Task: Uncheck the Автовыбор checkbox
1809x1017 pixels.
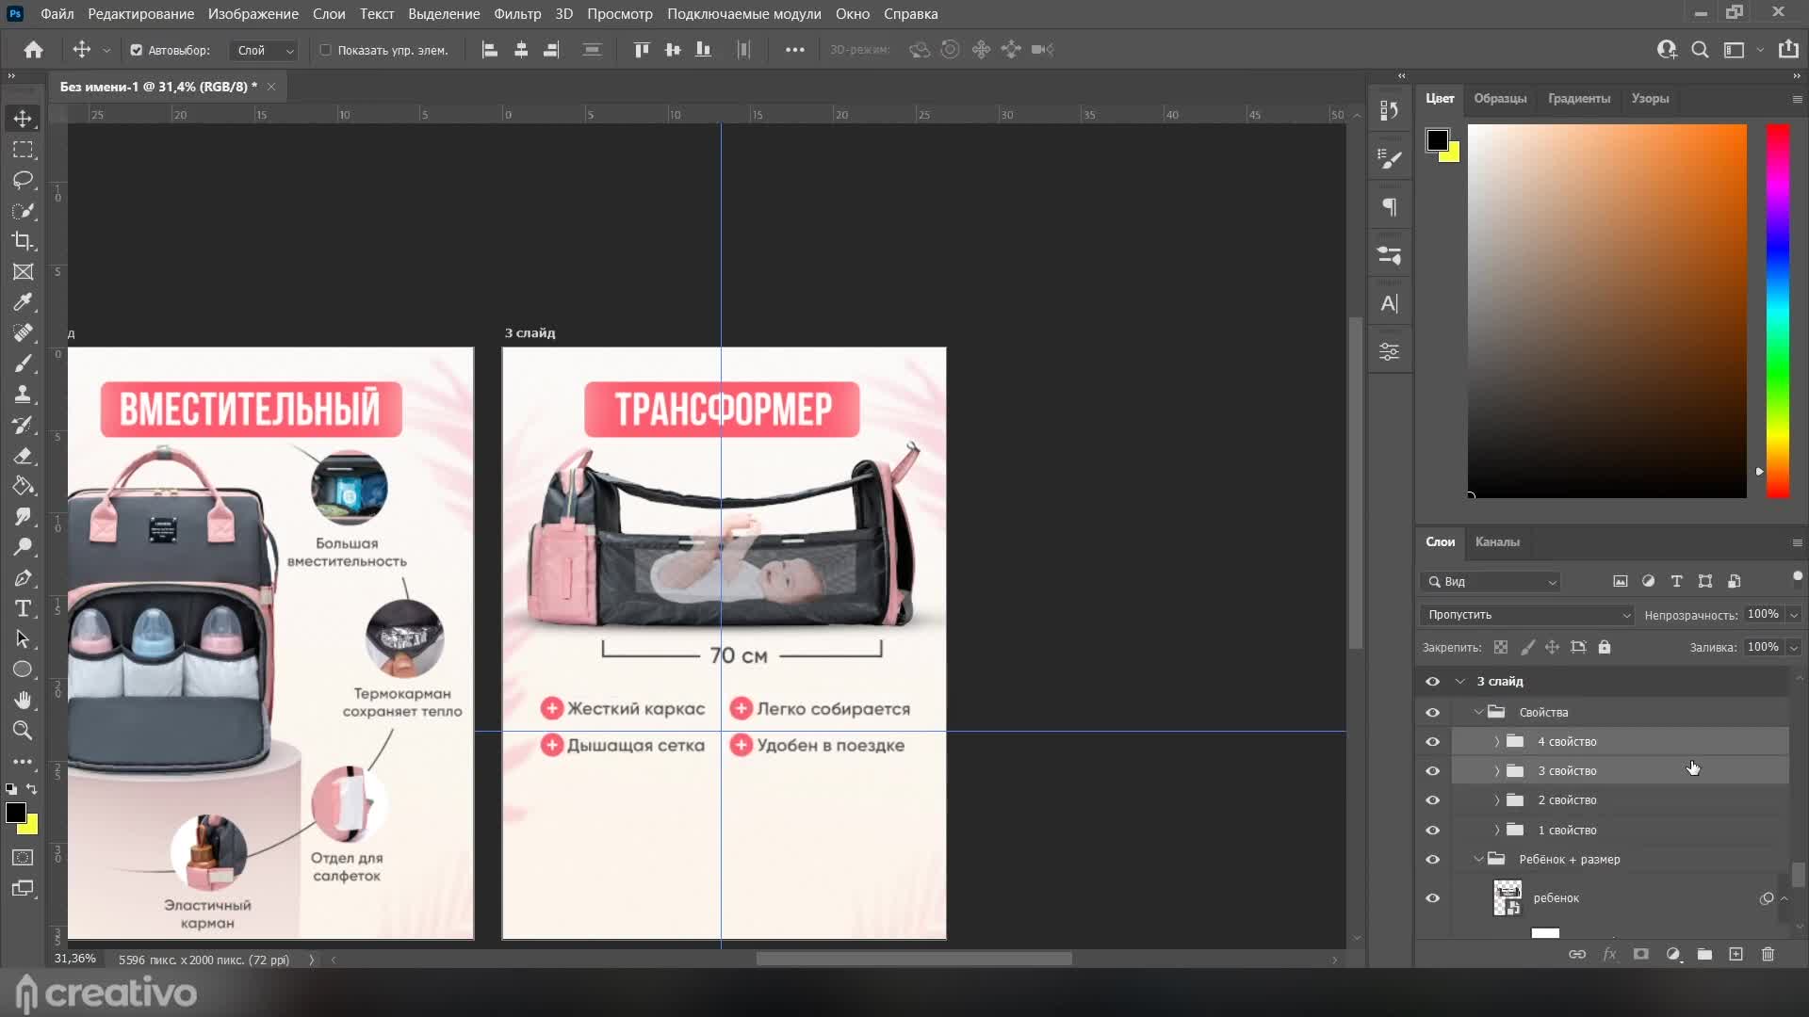Action: [x=137, y=50]
